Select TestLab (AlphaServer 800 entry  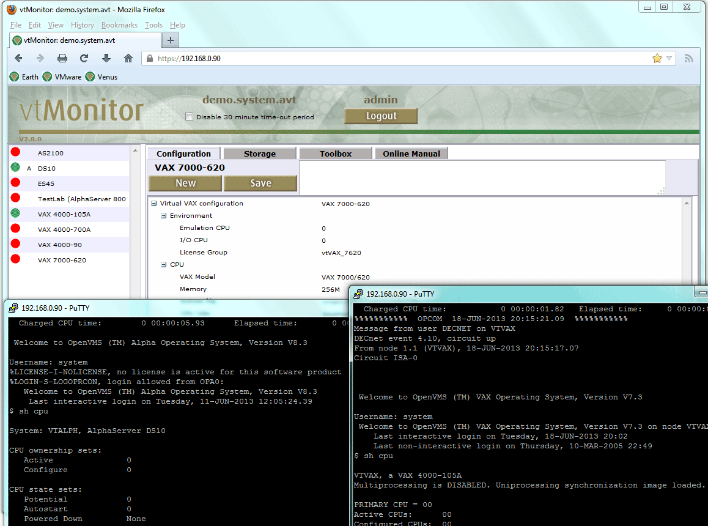pos(82,199)
